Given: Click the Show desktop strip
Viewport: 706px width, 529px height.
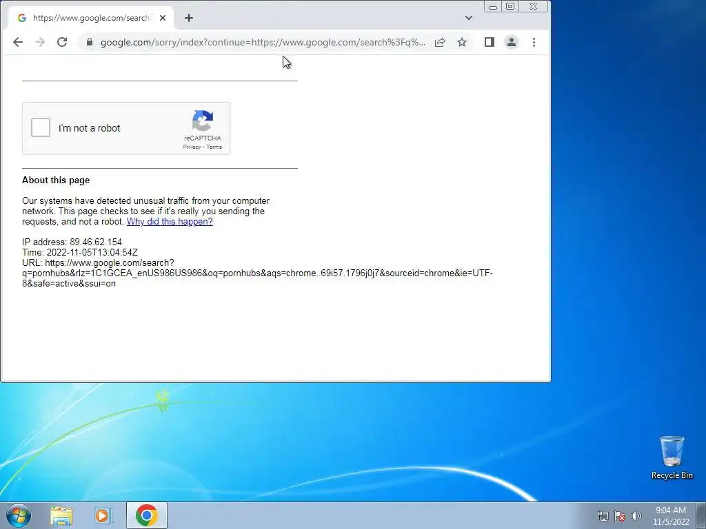Looking at the screenshot, I should click(x=700, y=515).
